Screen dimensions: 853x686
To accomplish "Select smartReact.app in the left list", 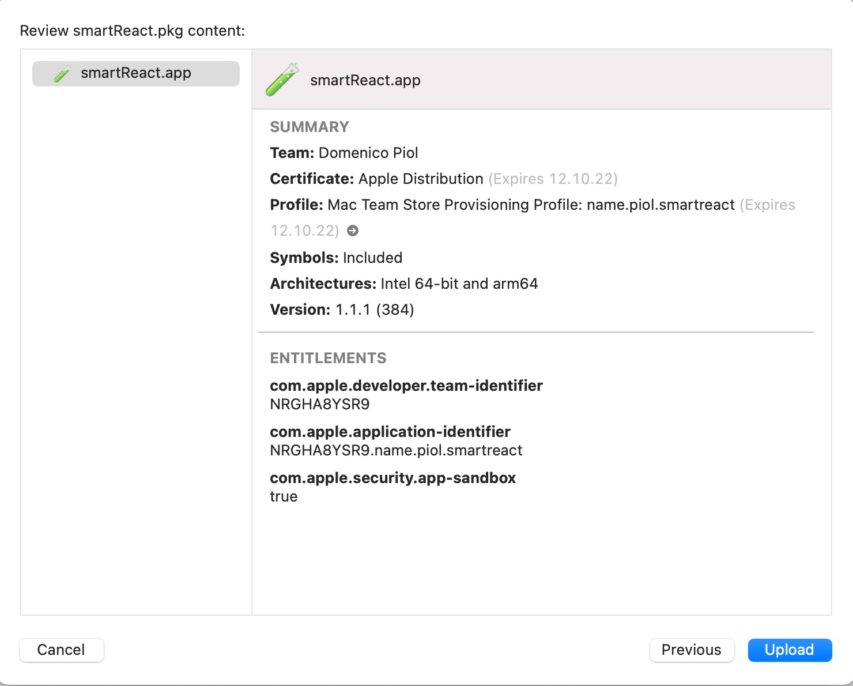I will coord(136,74).
